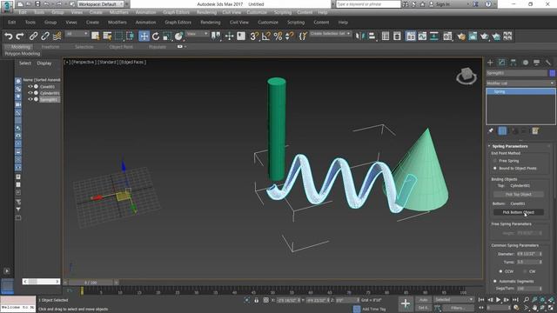The image size is (557, 313).
Task: Switch to the Motion command panel tab
Action: (x=525, y=63)
